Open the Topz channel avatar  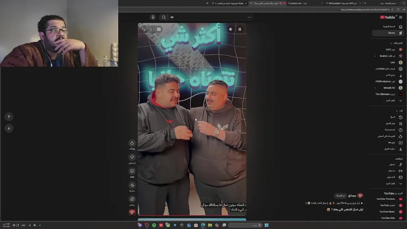pyautogui.click(x=360, y=196)
